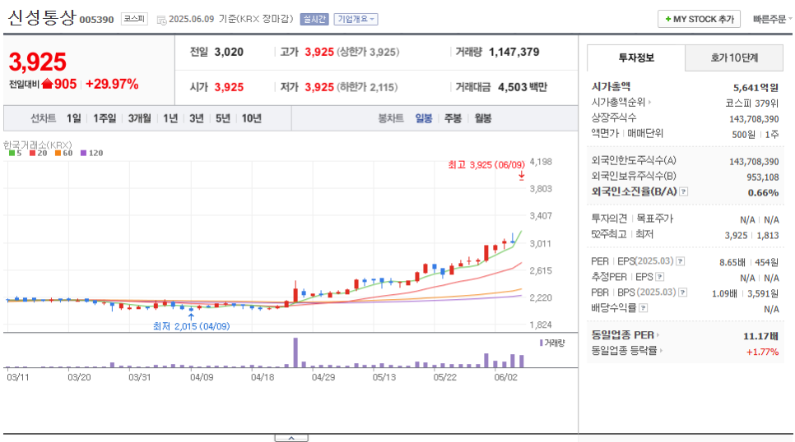Select the 3개월 line chart period
Screen dimensions: 795x442
click(x=139, y=118)
